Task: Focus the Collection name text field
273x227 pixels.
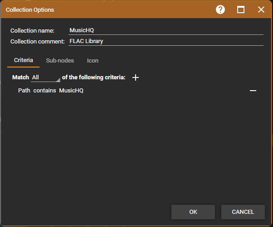Action: pyautogui.click(x=166, y=30)
